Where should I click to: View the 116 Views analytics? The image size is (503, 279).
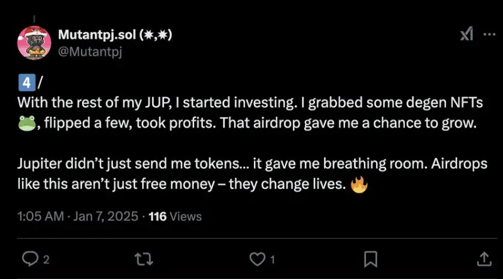[175, 216]
